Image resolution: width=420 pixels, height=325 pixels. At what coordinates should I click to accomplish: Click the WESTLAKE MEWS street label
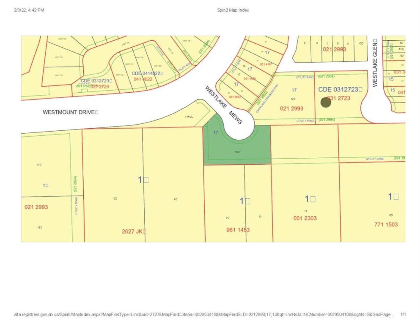224,105
